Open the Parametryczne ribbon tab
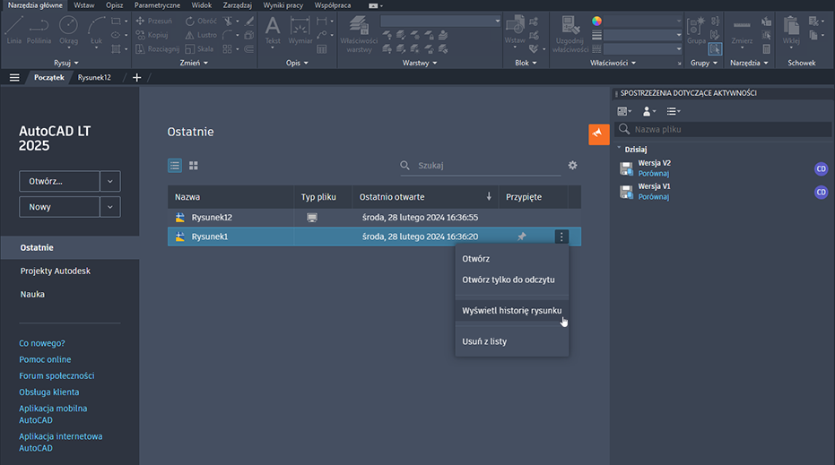Image resolution: width=835 pixels, height=465 pixels. pos(157,5)
